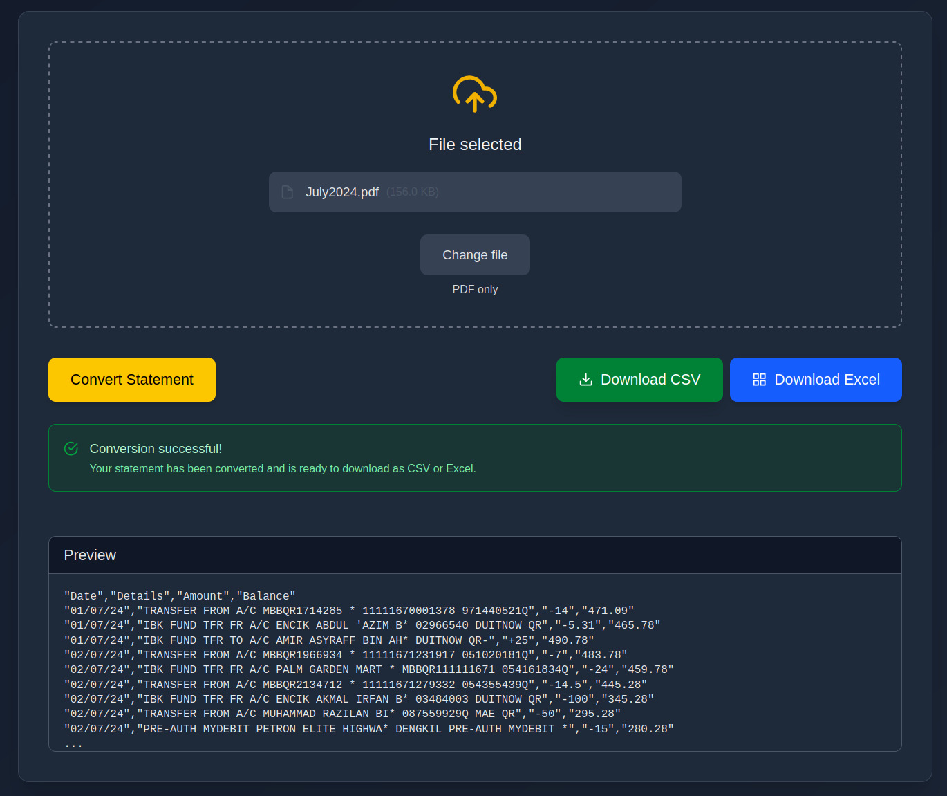The width and height of the screenshot is (947, 796).
Task: Click the green success checkmark icon
Action: pyautogui.click(x=71, y=449)
